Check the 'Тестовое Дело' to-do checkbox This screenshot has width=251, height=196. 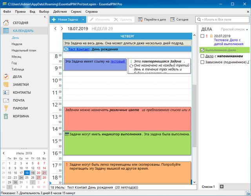pos(202,36)
